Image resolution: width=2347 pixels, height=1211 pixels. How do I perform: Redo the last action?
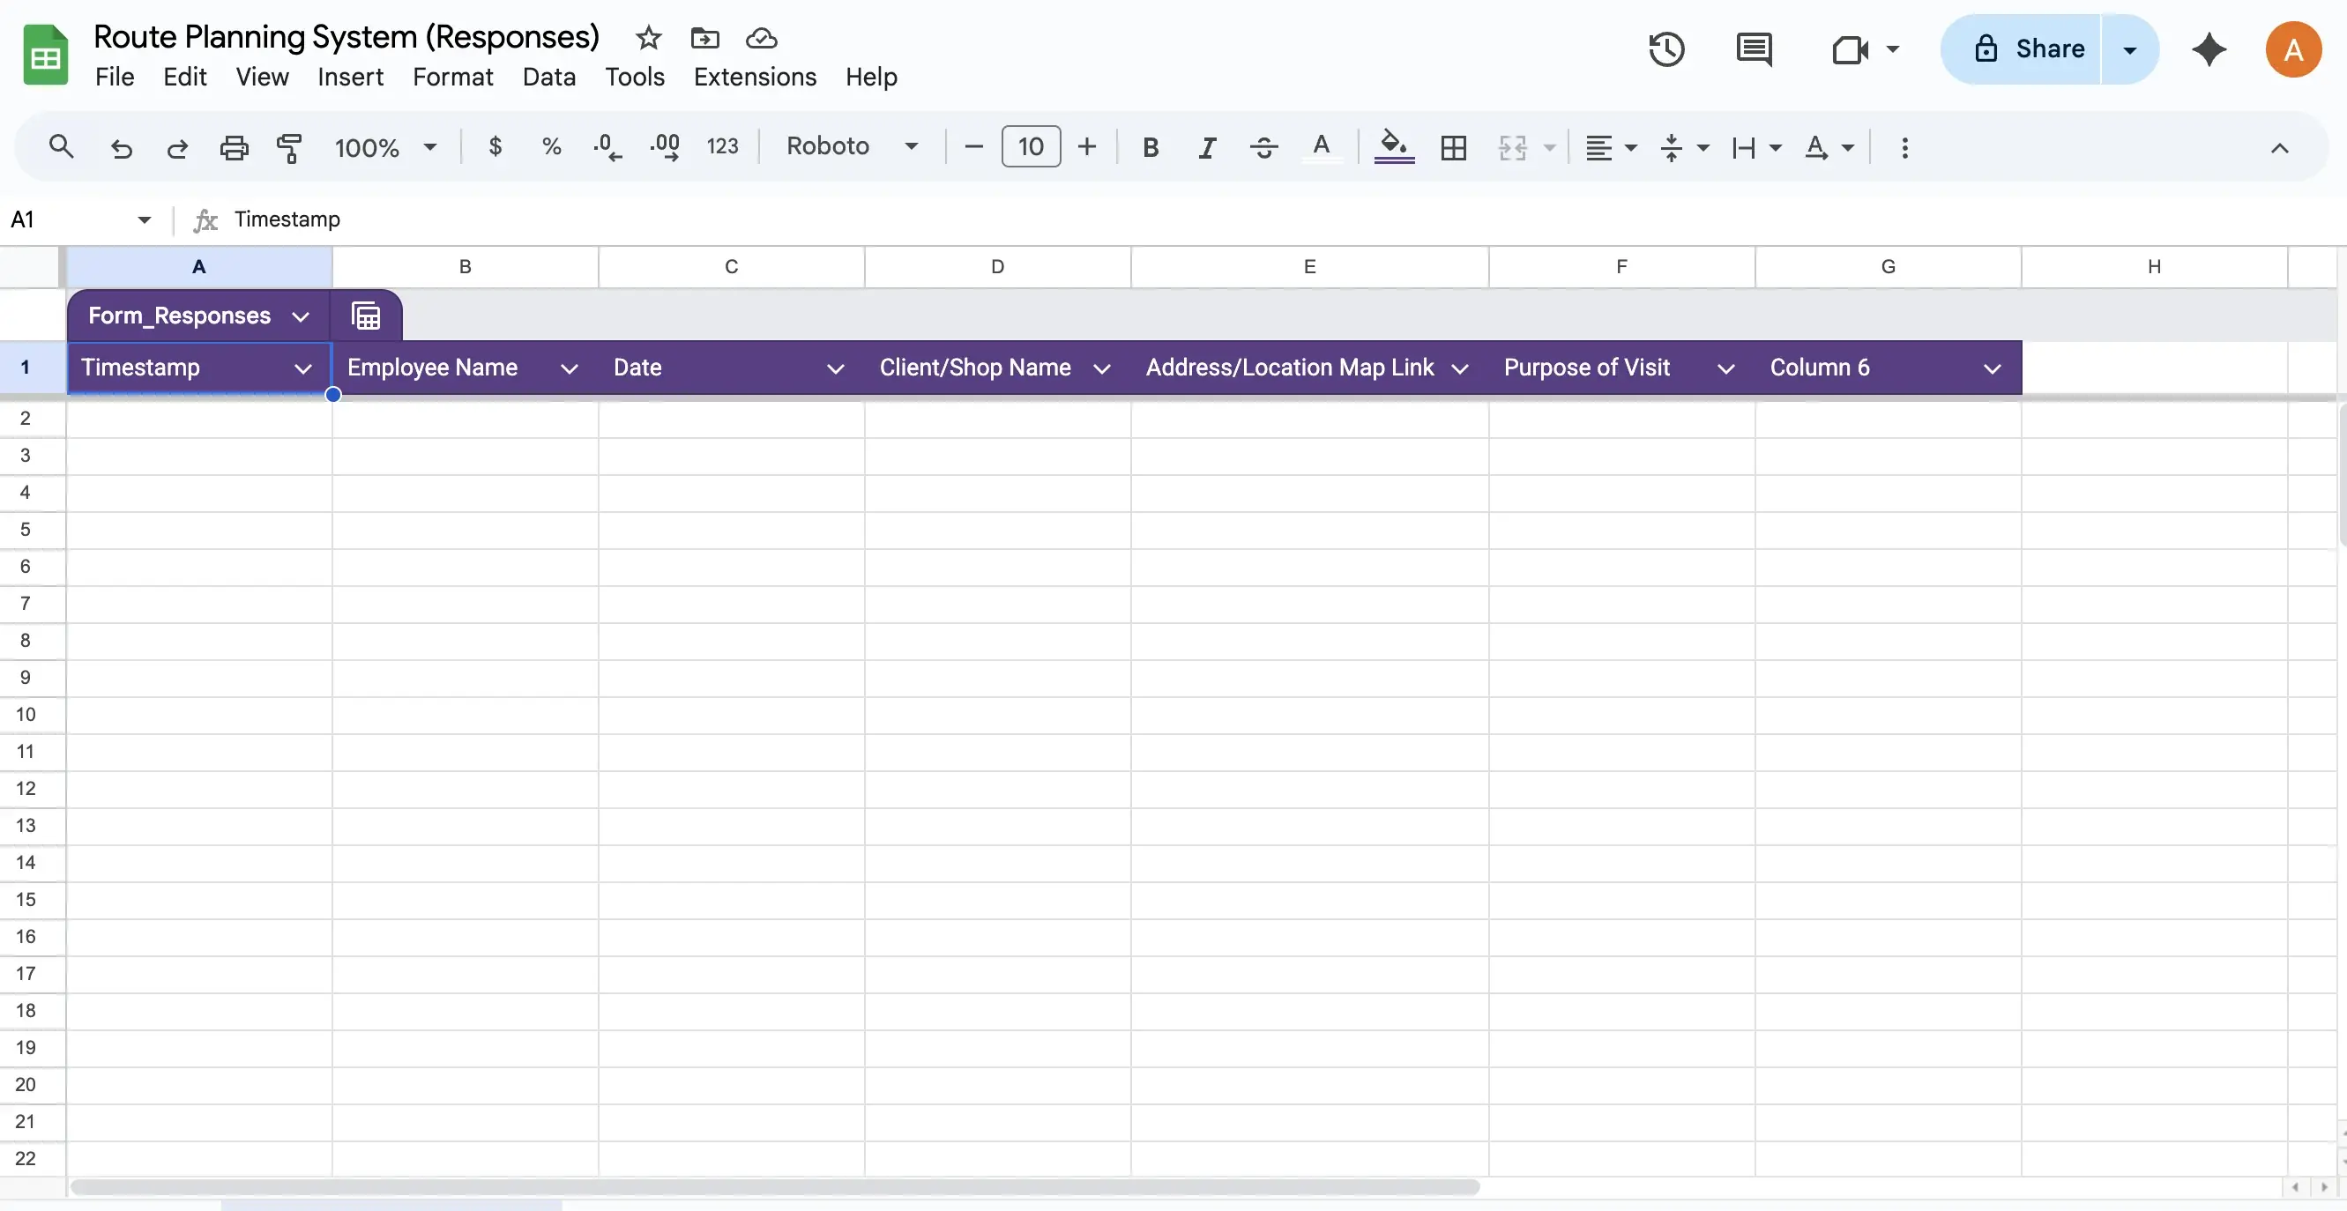[176, 146]
